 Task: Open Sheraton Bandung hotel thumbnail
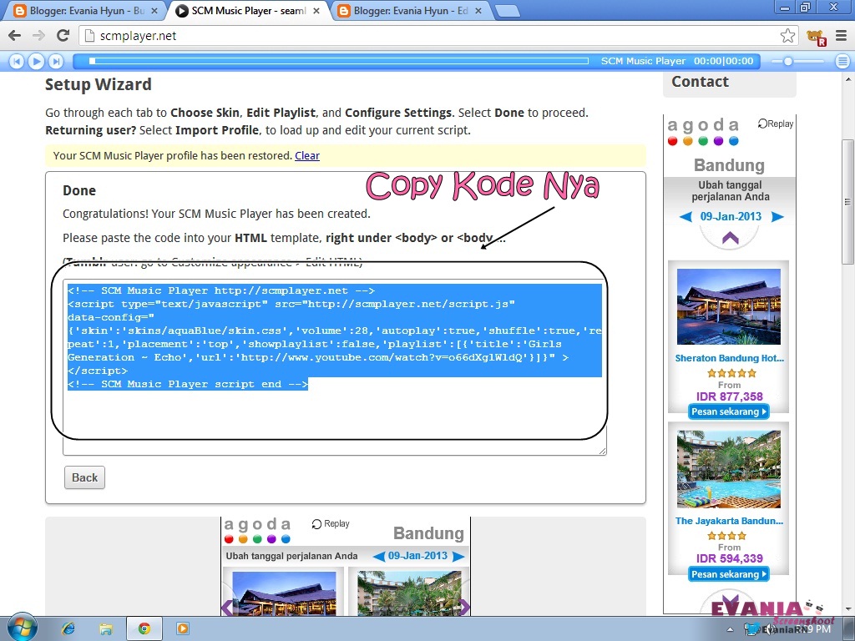point(728,306)
